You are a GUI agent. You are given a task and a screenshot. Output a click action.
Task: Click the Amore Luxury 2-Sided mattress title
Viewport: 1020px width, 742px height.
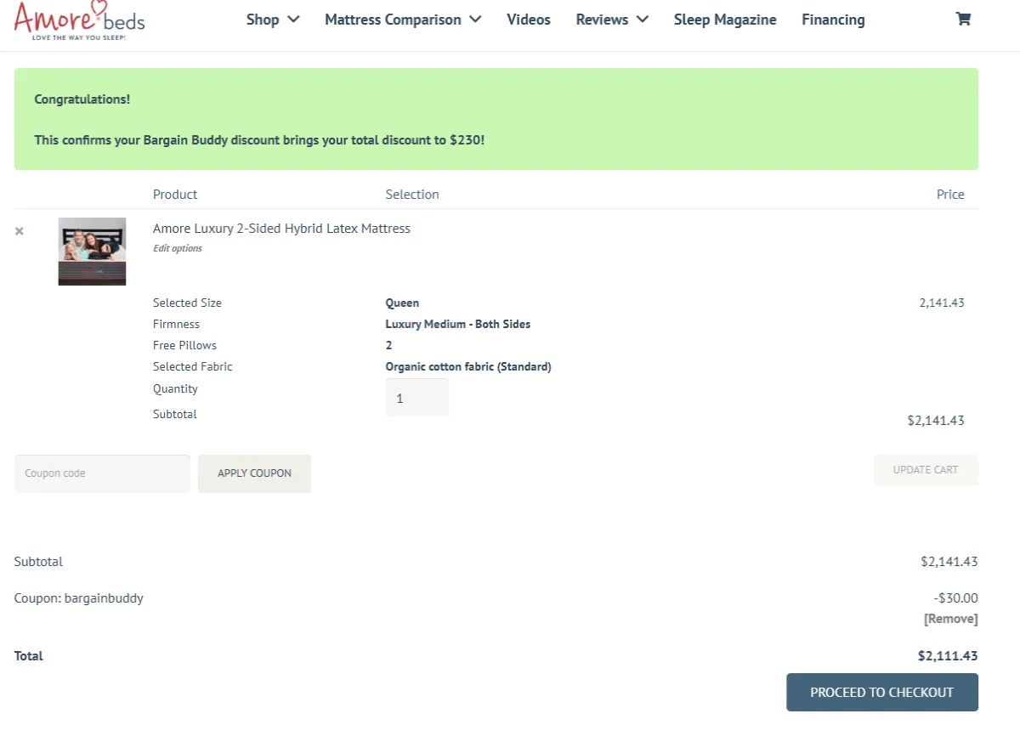[x=281, y=228]
